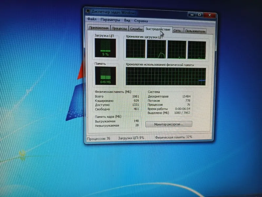The image size is (262, 197).
Task: Click the third CPU core history graph
Action: pyautogui.click(x=177, y=50)
